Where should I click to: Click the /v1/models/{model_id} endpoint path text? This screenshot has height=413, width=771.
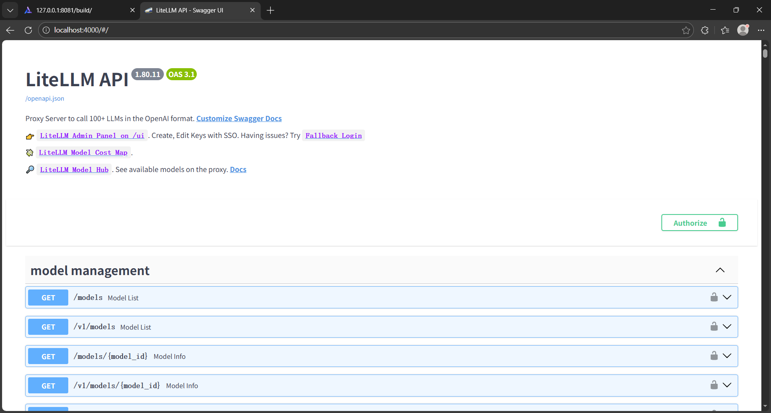(117, 385)
